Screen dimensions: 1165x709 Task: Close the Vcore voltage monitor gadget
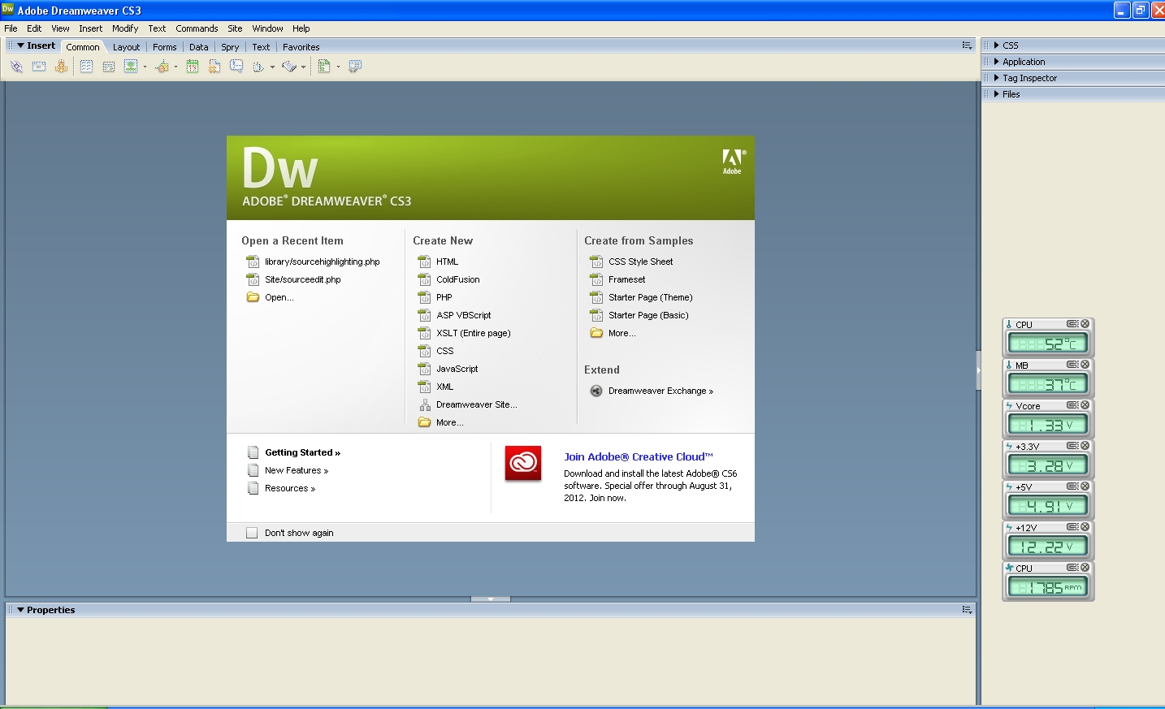click(1085, 405)
